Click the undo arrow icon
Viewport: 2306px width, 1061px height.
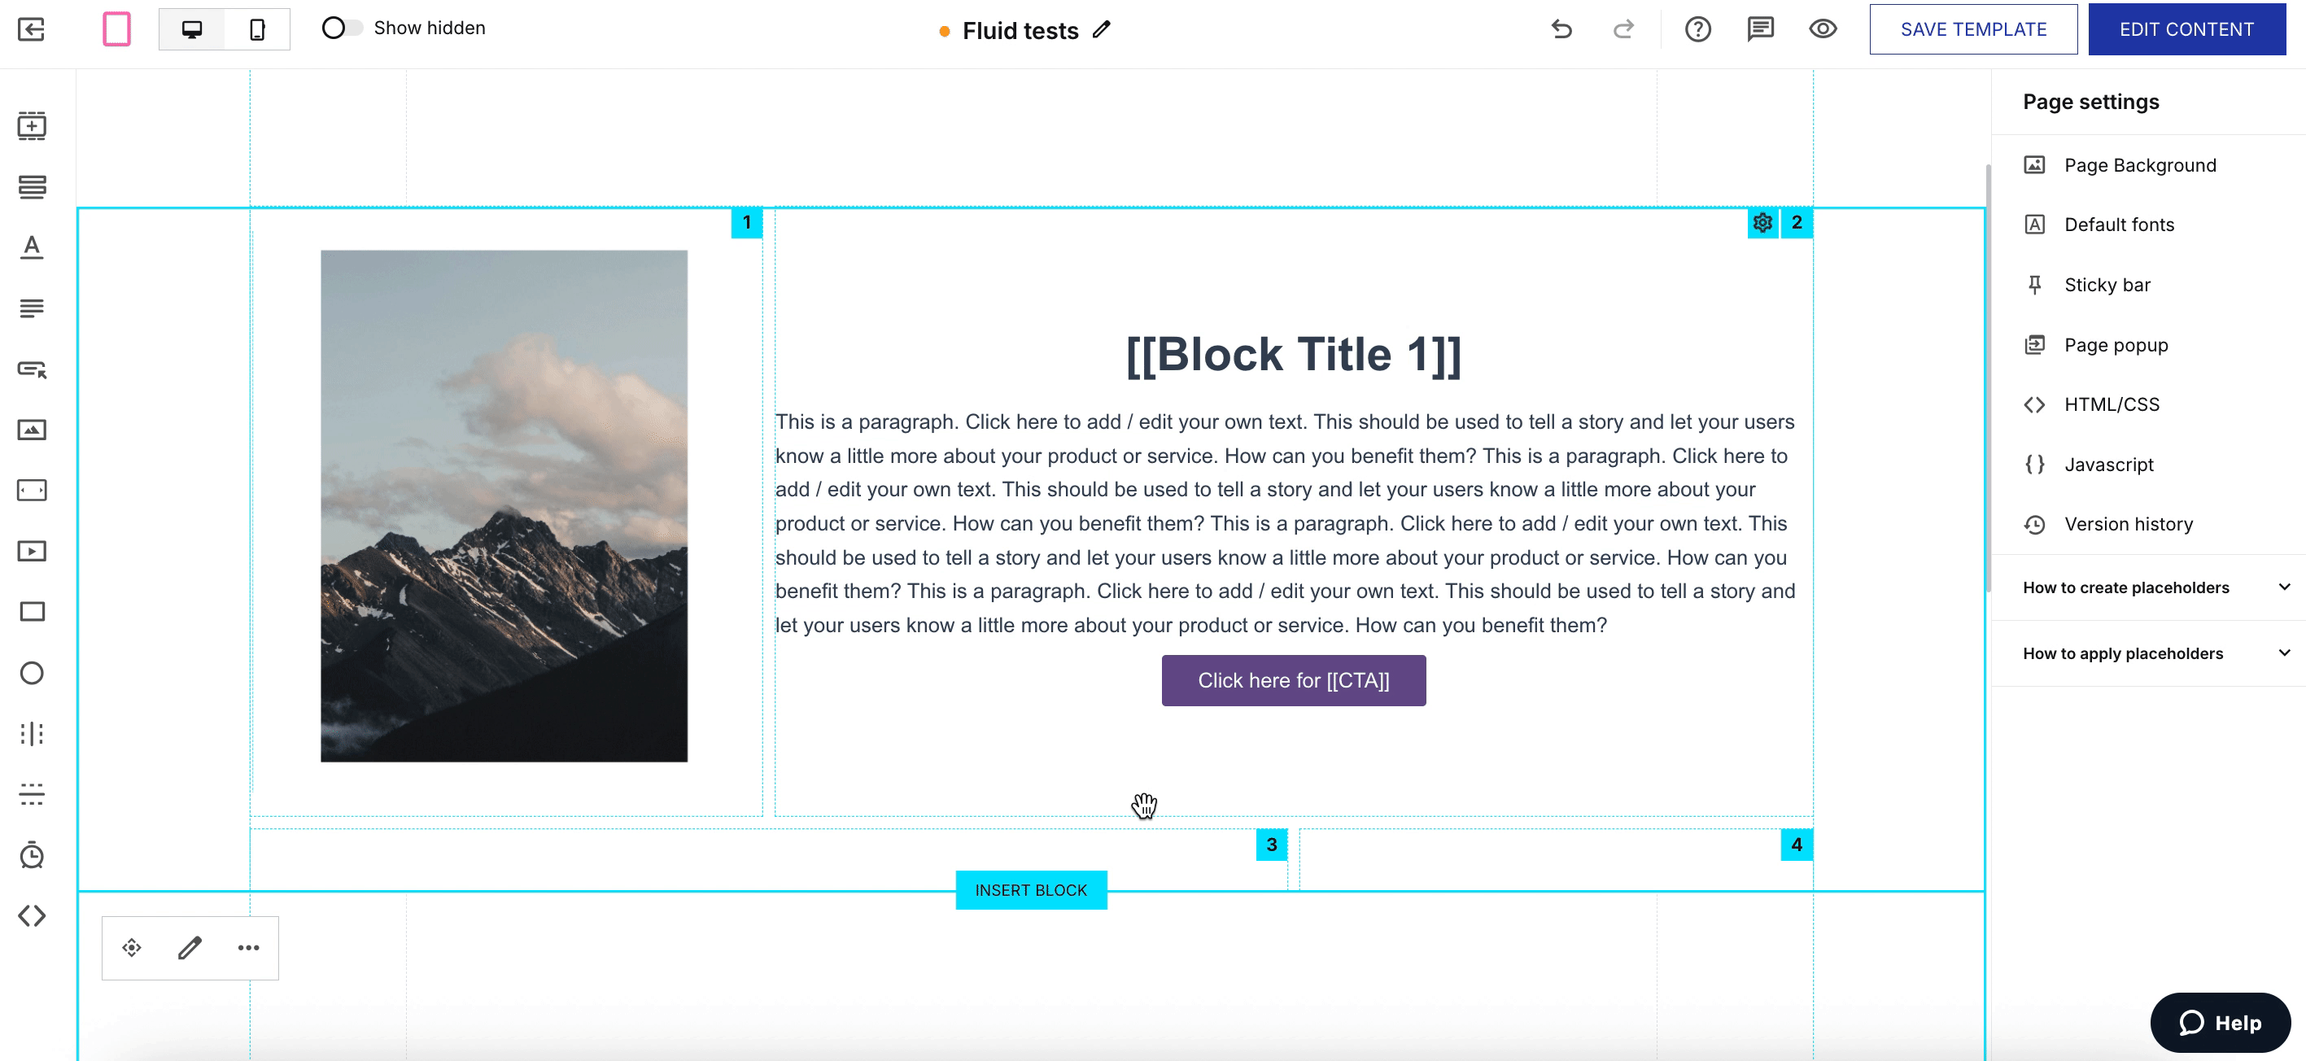coord(1561,29)
